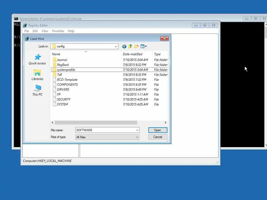
Task: Select Quick access in the places bar
Action: click(37, 59)
